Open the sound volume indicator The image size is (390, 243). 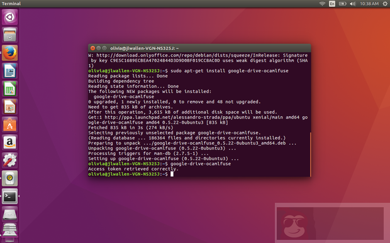(353, 4)
